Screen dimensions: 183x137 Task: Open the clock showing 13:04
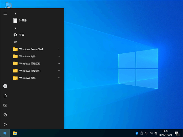coord(165,131)
